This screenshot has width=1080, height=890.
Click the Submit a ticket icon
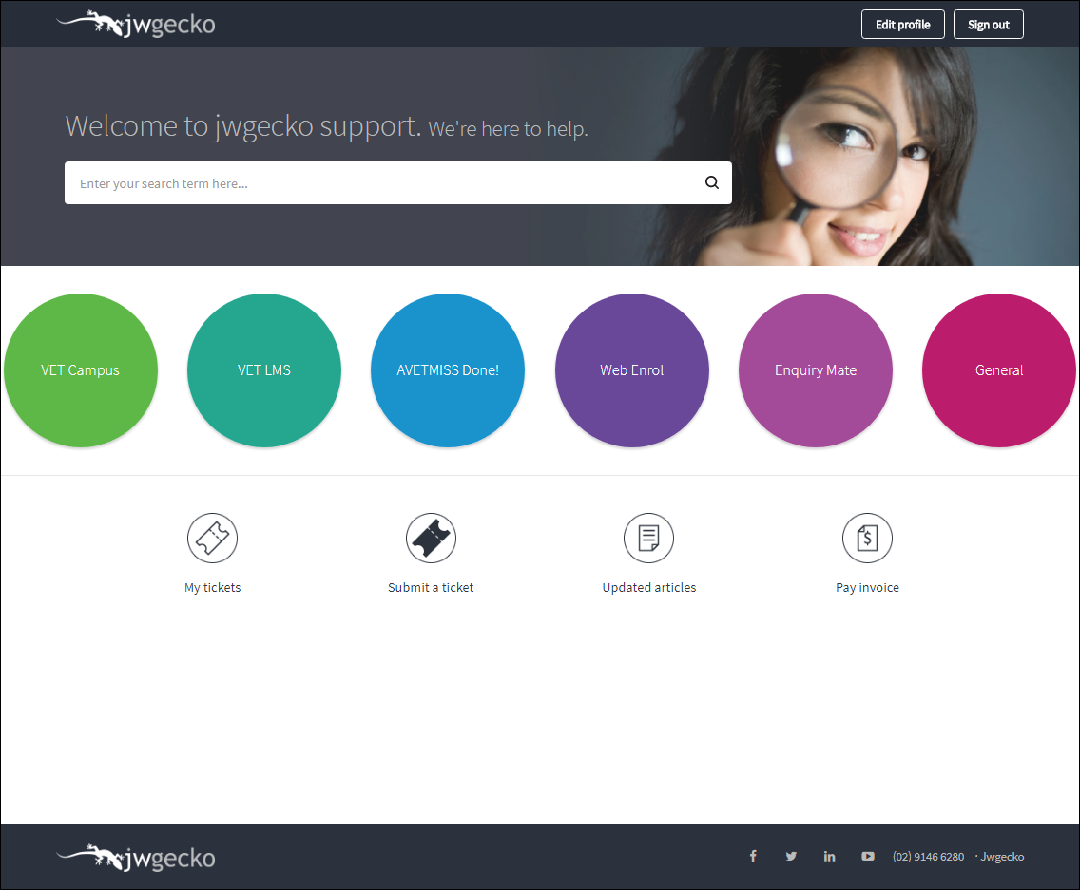[x=431, y=539]
